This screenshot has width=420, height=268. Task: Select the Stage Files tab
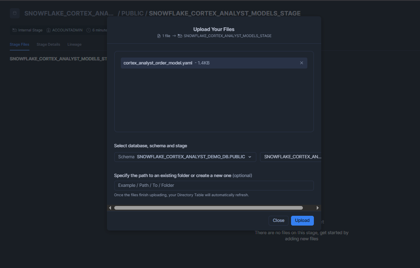[19, 44]
